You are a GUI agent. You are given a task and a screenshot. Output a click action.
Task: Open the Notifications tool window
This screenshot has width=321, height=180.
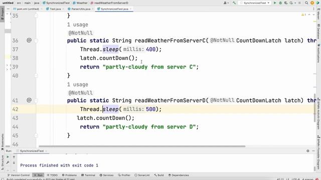pos(318,53)
